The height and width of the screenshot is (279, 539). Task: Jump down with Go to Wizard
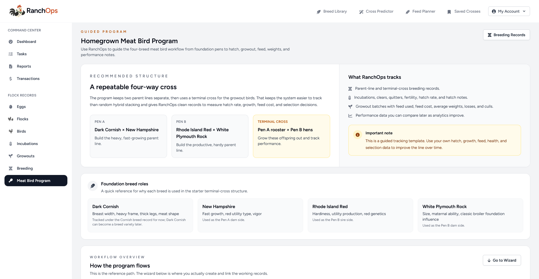coord(502,260)
